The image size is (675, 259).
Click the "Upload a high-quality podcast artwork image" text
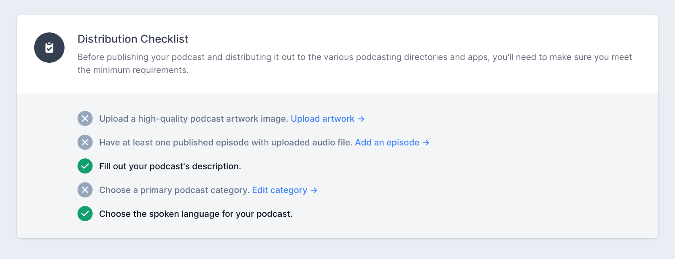[x=193, y=119]
